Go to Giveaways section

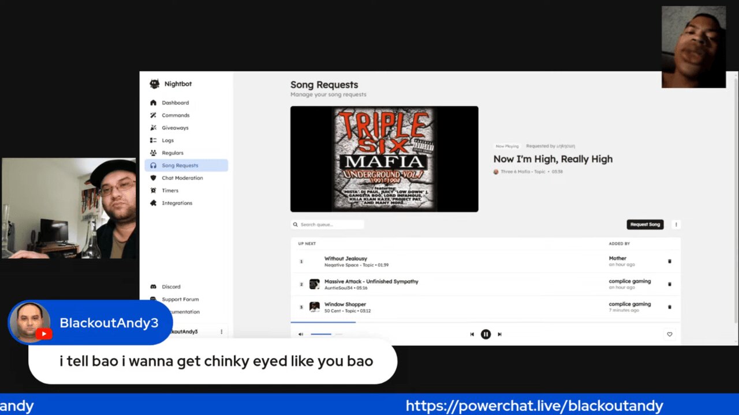[x=175, y=128]
